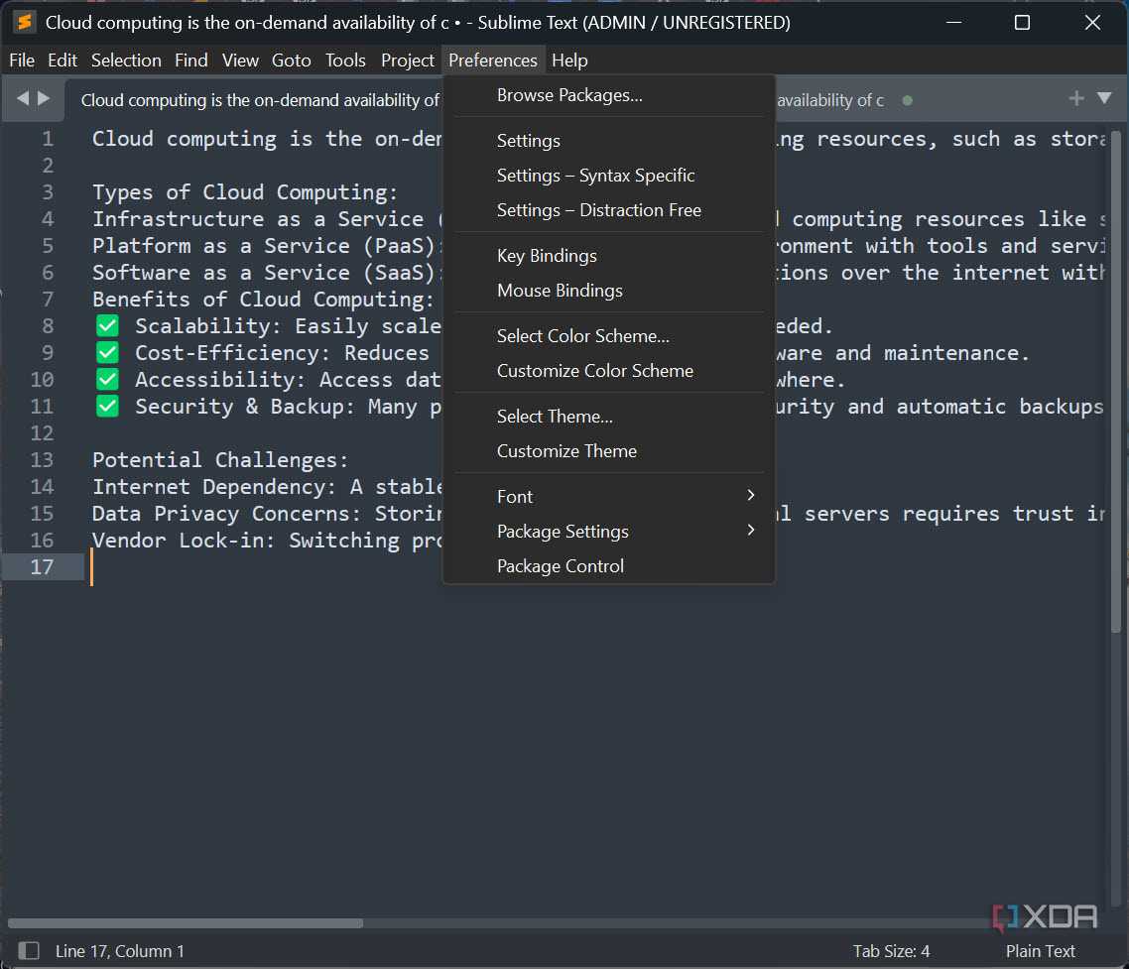Click the horizontal scrollbar thumb

click(x=186, y=923)
